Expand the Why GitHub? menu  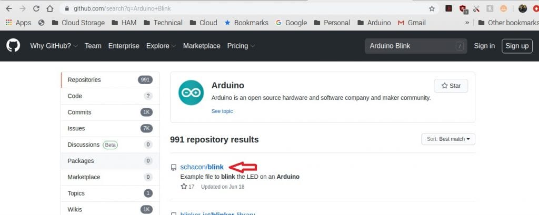54,46
